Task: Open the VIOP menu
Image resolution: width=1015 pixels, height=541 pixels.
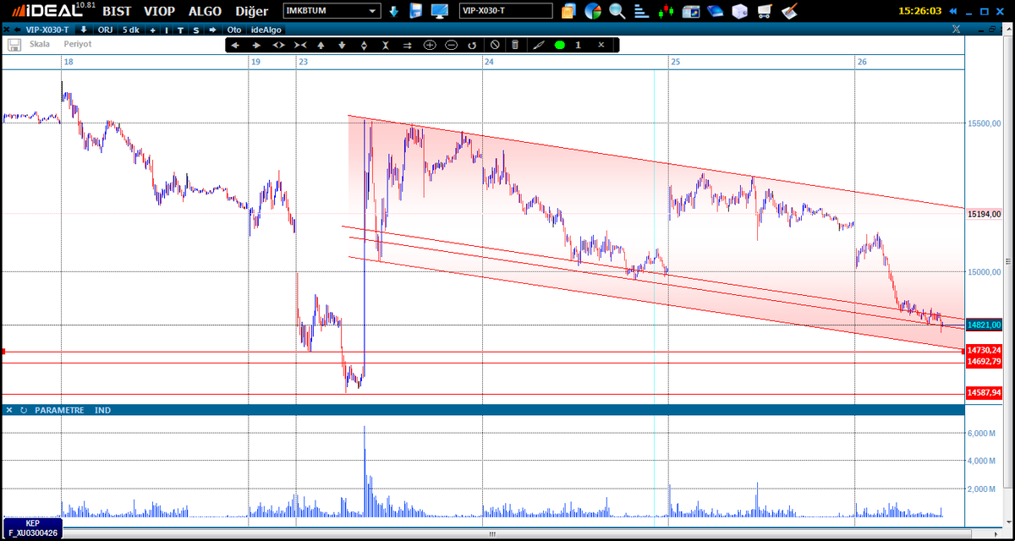Action: pyautogui.click(x=160, y=11)
